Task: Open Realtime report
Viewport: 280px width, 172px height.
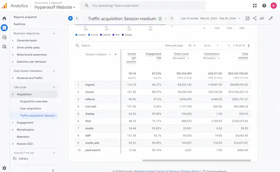Action: point(20,24)
